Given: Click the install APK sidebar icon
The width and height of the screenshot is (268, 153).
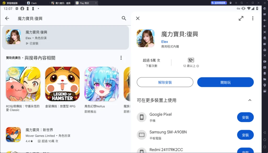Looking at the screenshot, I should point(265,50).
